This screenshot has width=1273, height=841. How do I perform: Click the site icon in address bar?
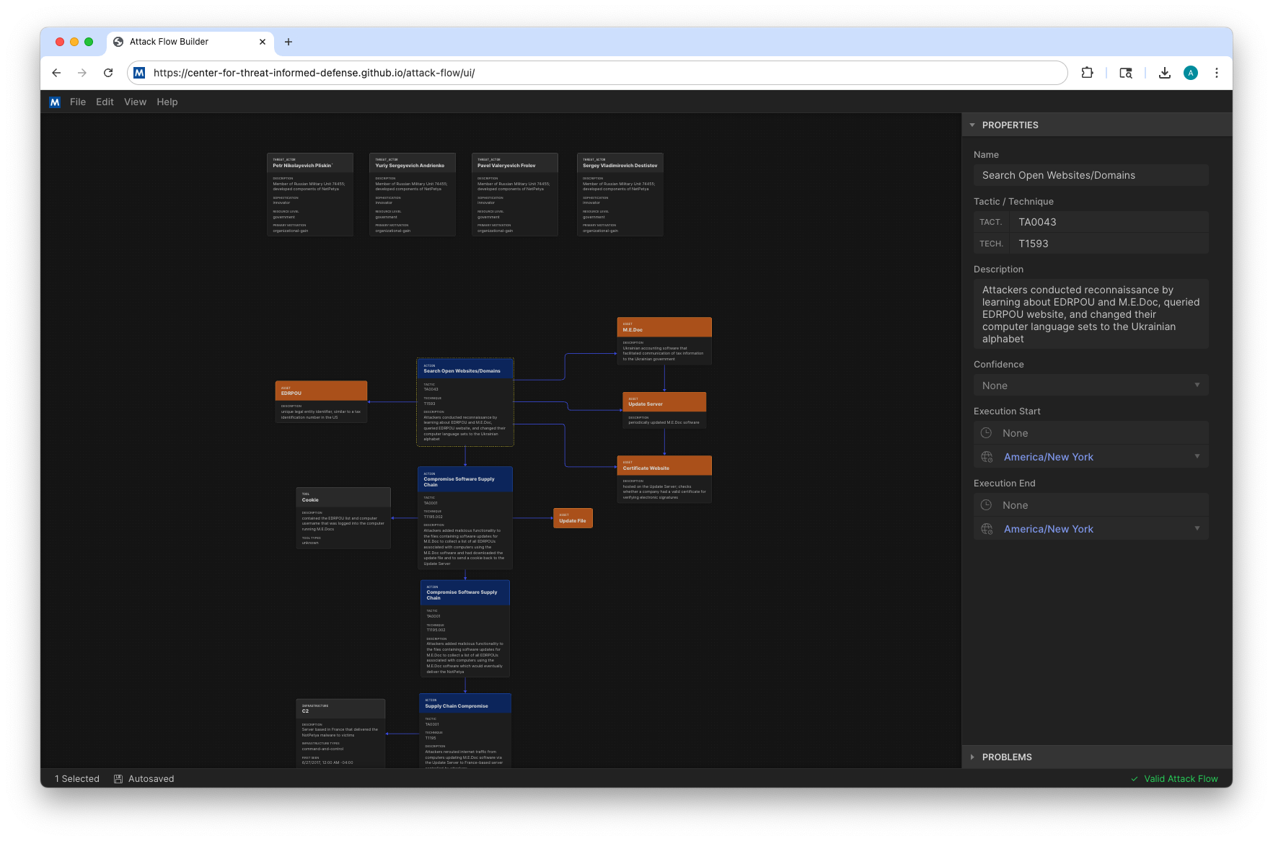[x=140, y=73]
